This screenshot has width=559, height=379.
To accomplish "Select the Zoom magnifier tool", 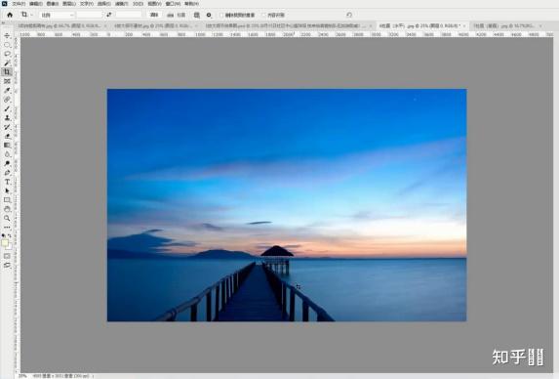I will (x=7, y=218).
